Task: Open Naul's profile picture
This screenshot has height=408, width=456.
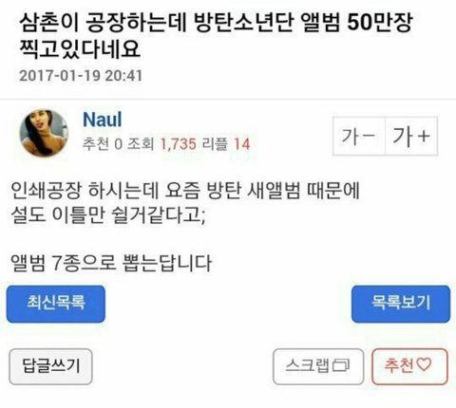Action: coord(44,133)
